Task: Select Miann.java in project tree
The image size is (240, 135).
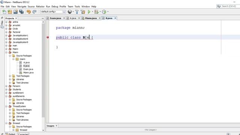Action: (28, 72)
